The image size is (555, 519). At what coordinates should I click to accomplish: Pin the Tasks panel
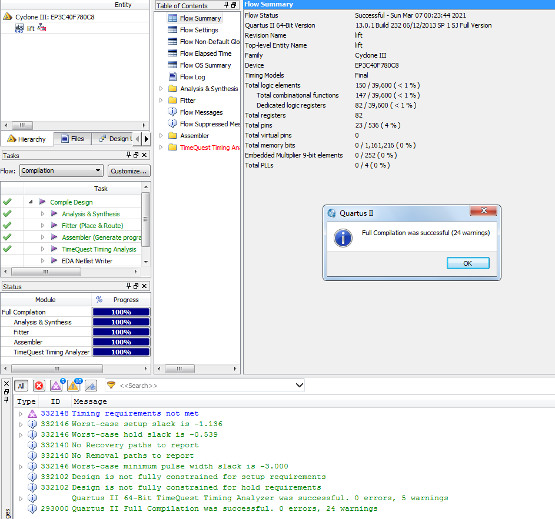128,155
